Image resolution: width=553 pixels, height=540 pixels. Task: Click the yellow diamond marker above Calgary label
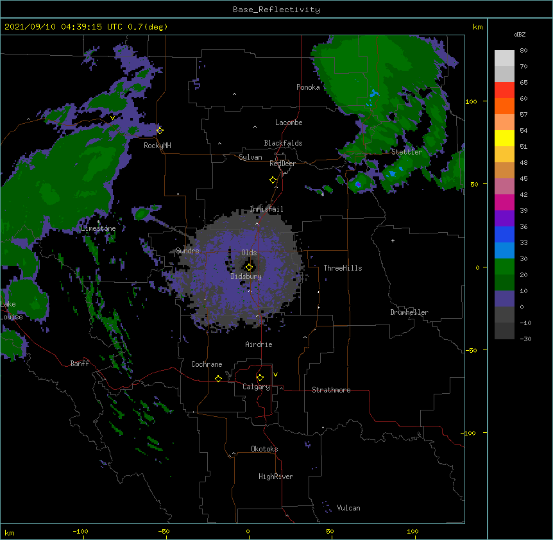point(260,378)
